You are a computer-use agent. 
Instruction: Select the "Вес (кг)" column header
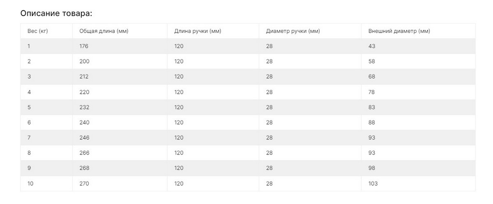click(38, 31)
